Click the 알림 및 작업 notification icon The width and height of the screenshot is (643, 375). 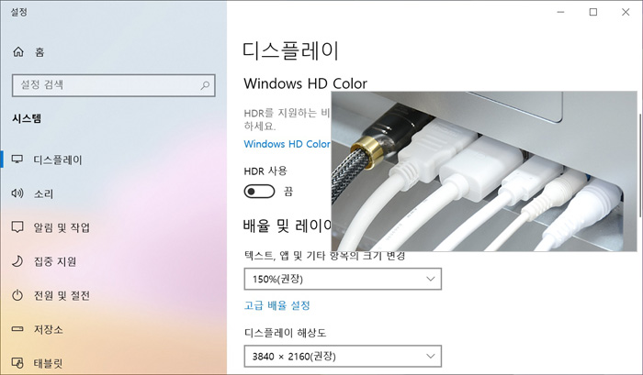pyautogui.click(x=17, y=227)
